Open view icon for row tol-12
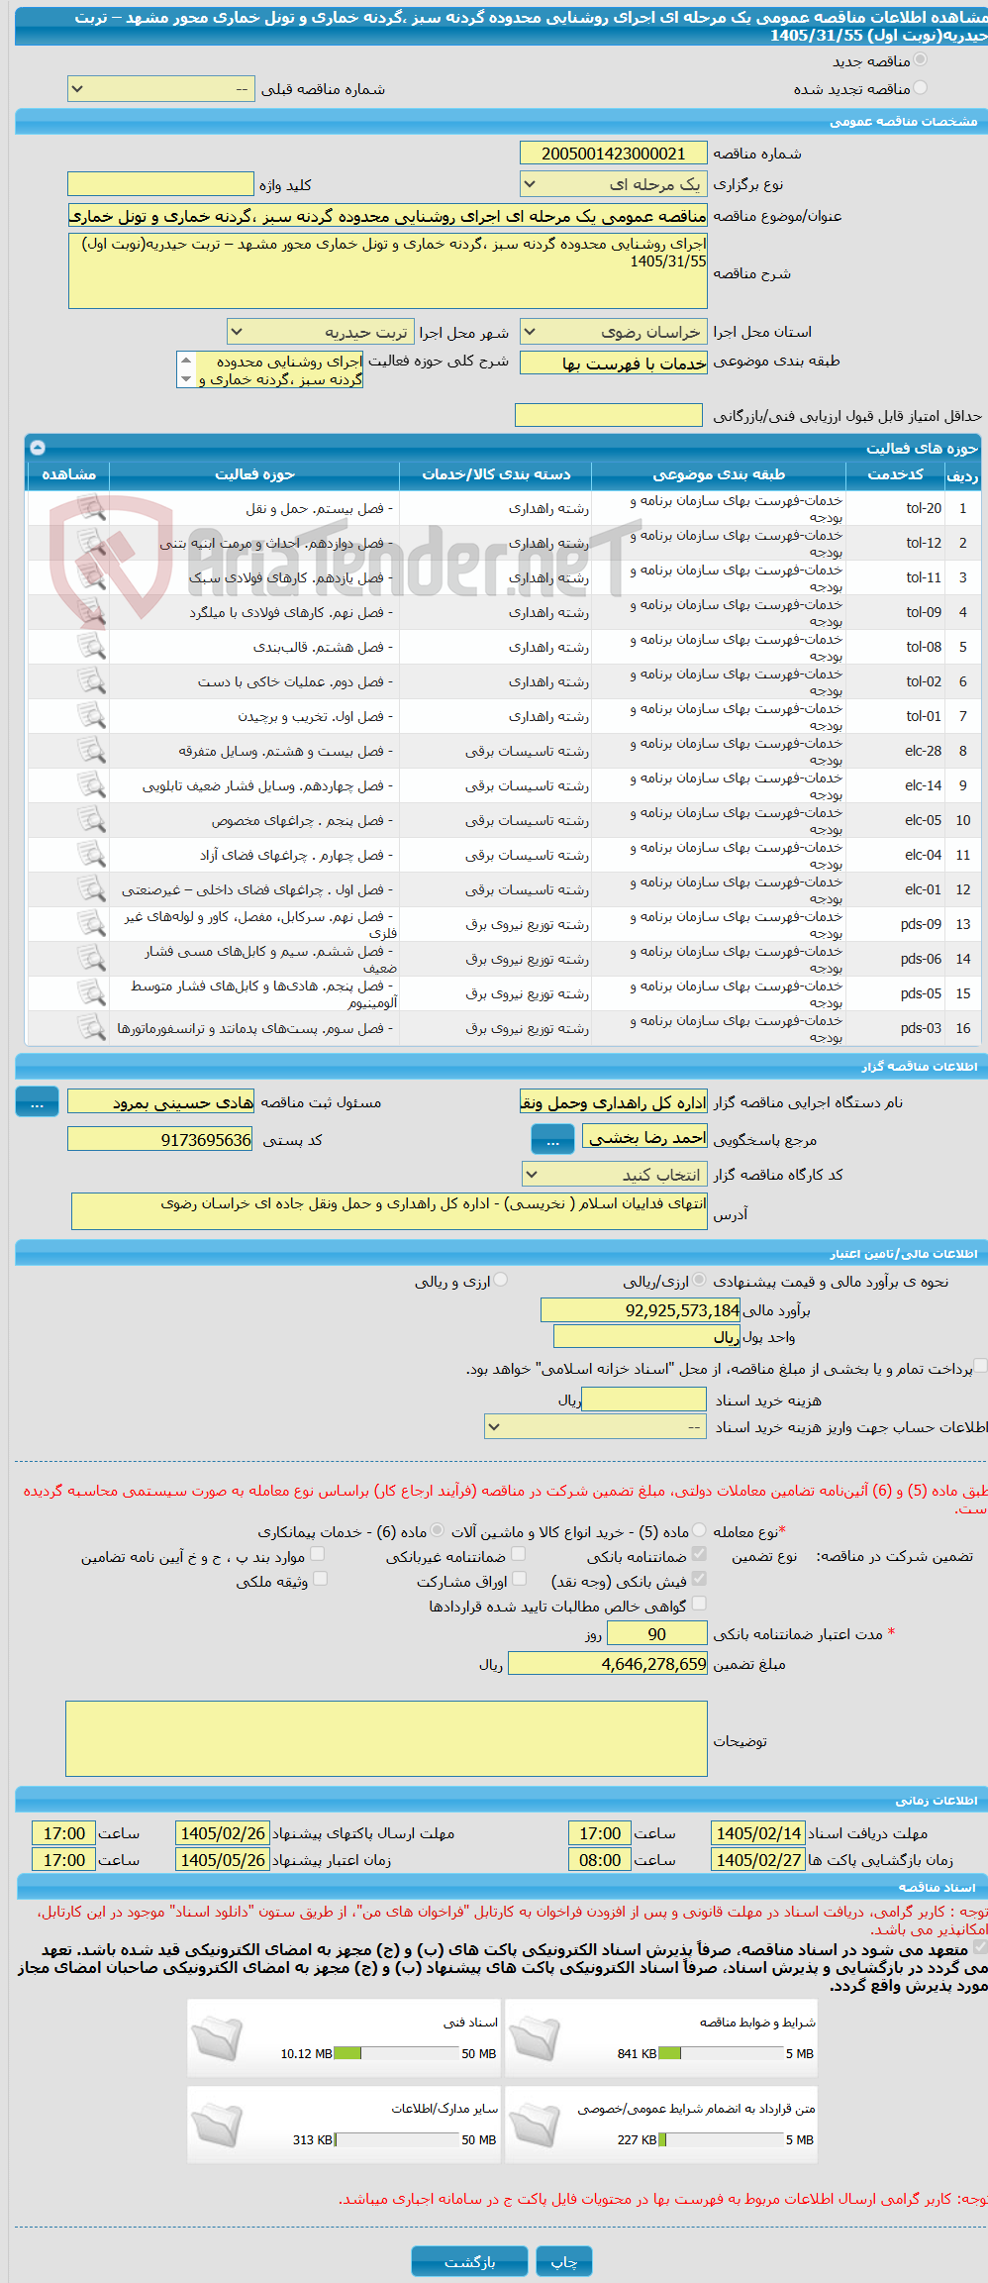 [91, 543]
